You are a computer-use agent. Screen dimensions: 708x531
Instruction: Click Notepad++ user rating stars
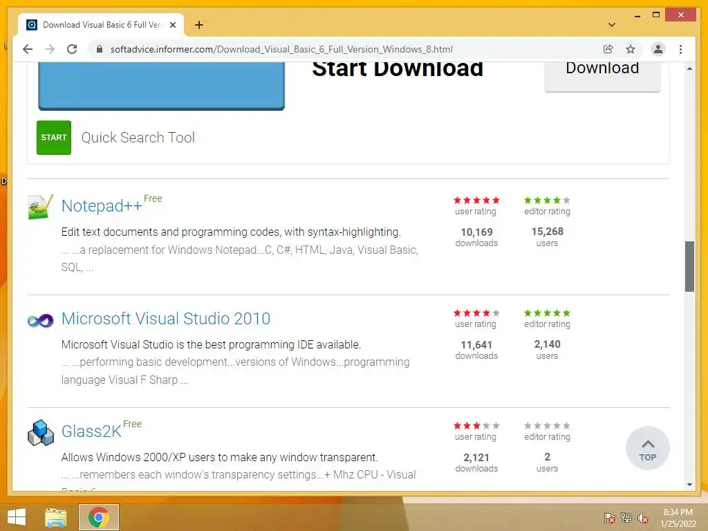476,200
